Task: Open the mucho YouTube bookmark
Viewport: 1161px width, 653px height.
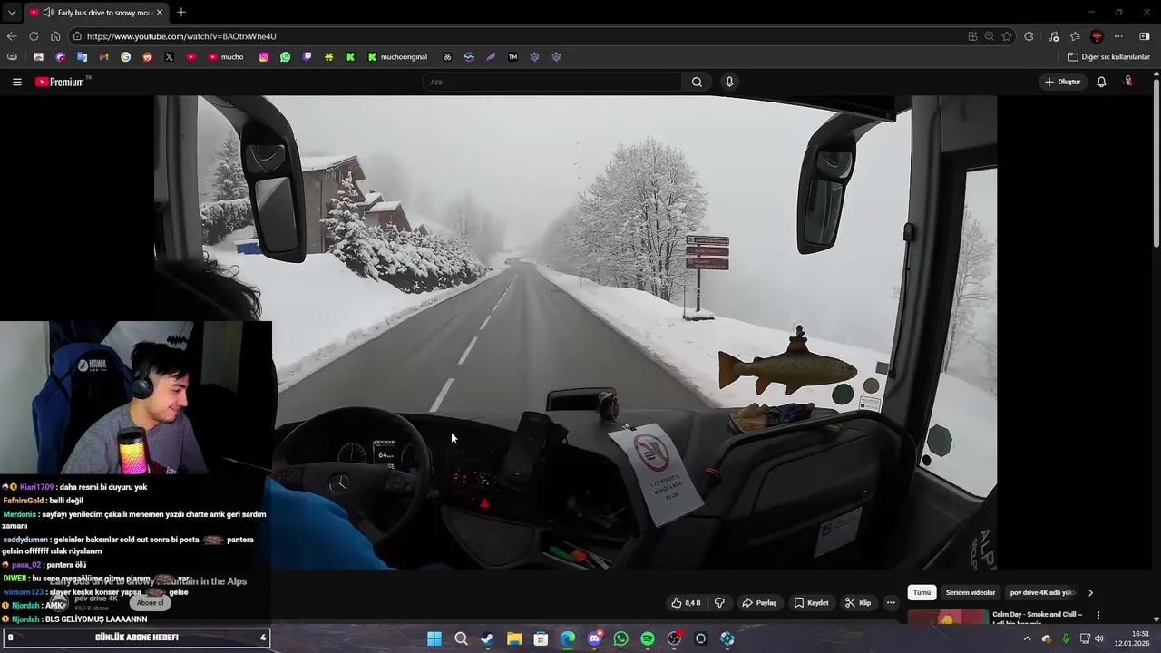Action: tap(226, 56)
